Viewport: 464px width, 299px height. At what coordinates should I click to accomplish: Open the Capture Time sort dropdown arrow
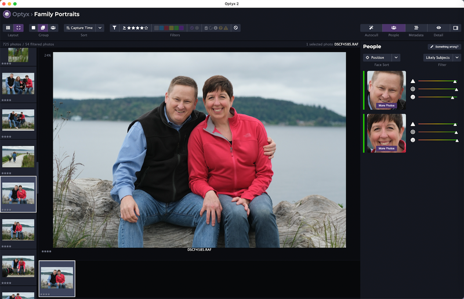[100, 27]
